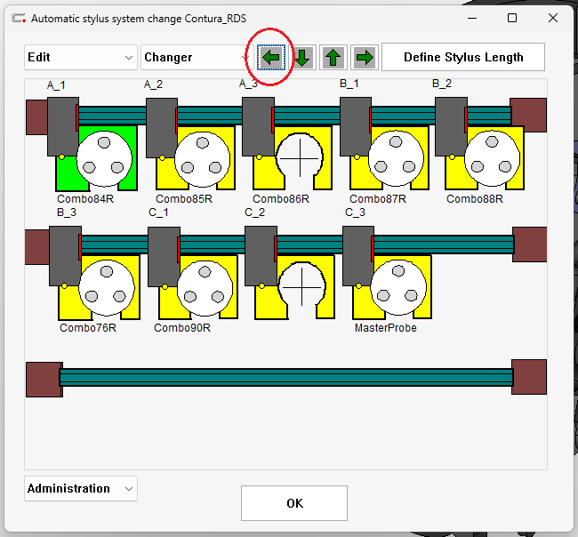Image resolution: width=578 pixels, height=537 pixels.
Task: Click the Combo87R label
Action: coord(378,199)
